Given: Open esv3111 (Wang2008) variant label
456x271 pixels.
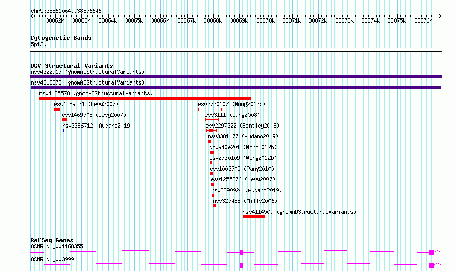Looking at the screenshot, I should click(x=233, y=115).
